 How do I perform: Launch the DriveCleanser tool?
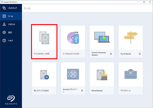click(x=102, y=79)
